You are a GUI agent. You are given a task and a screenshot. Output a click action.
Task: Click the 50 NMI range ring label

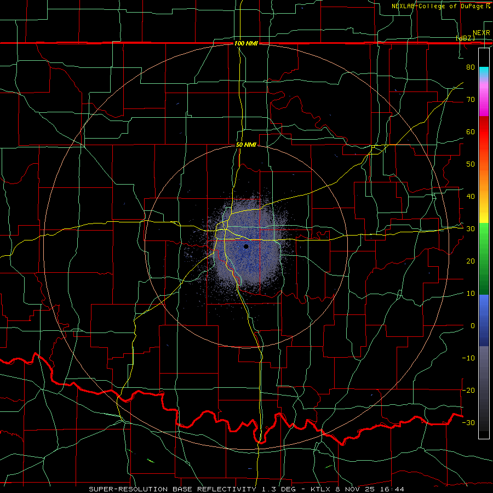tap(246, 145)
